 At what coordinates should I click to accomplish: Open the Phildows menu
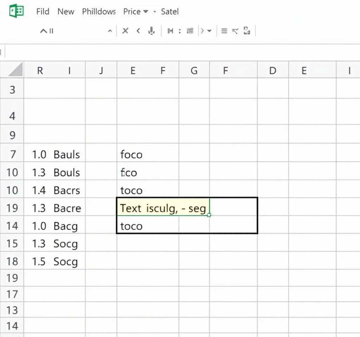99,12
